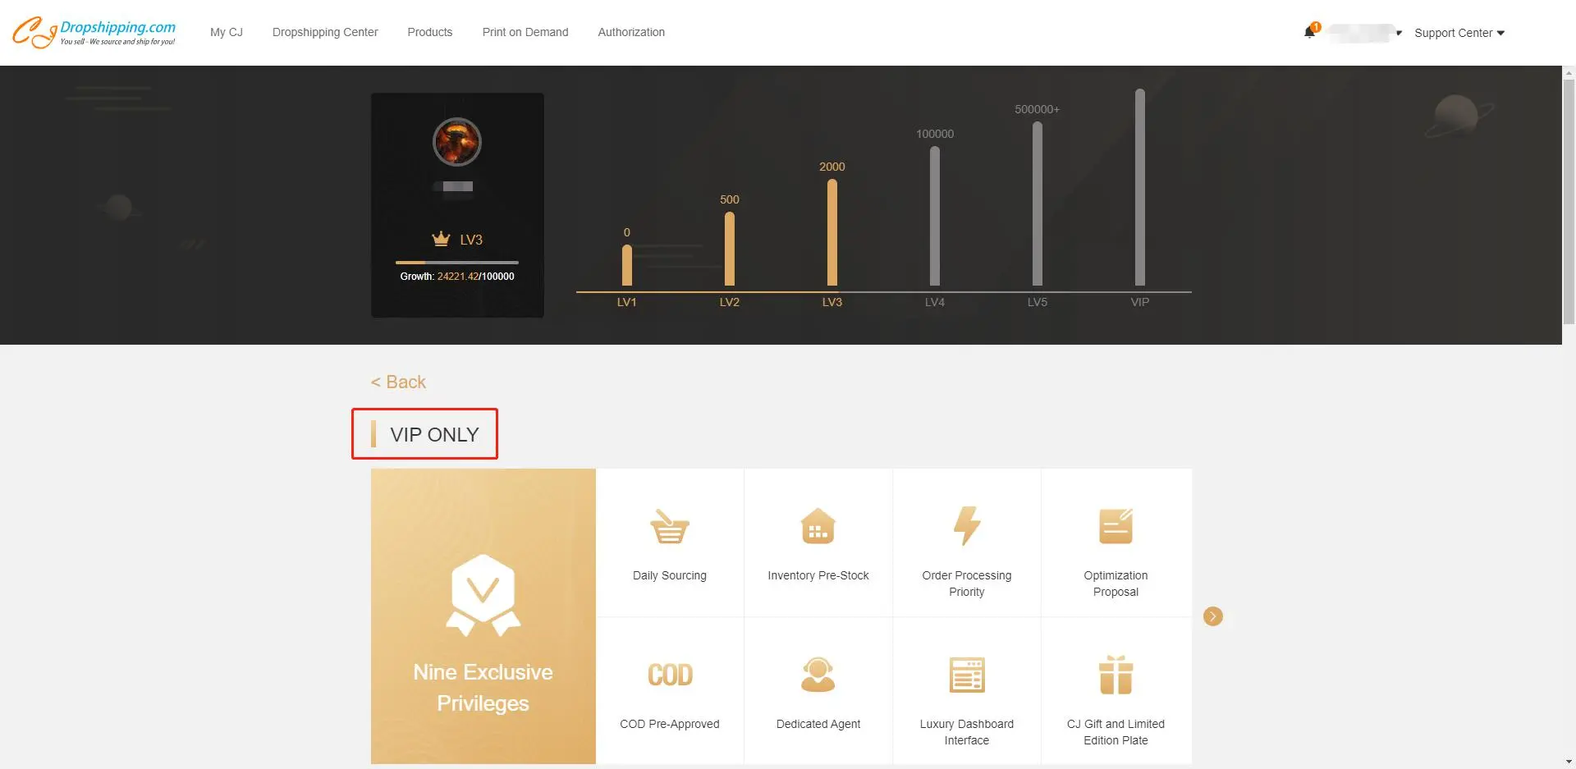This screenshot has width=1576, height=769.
Task: Select the Inventory Pre-Stock house icon
Action: 818,527
